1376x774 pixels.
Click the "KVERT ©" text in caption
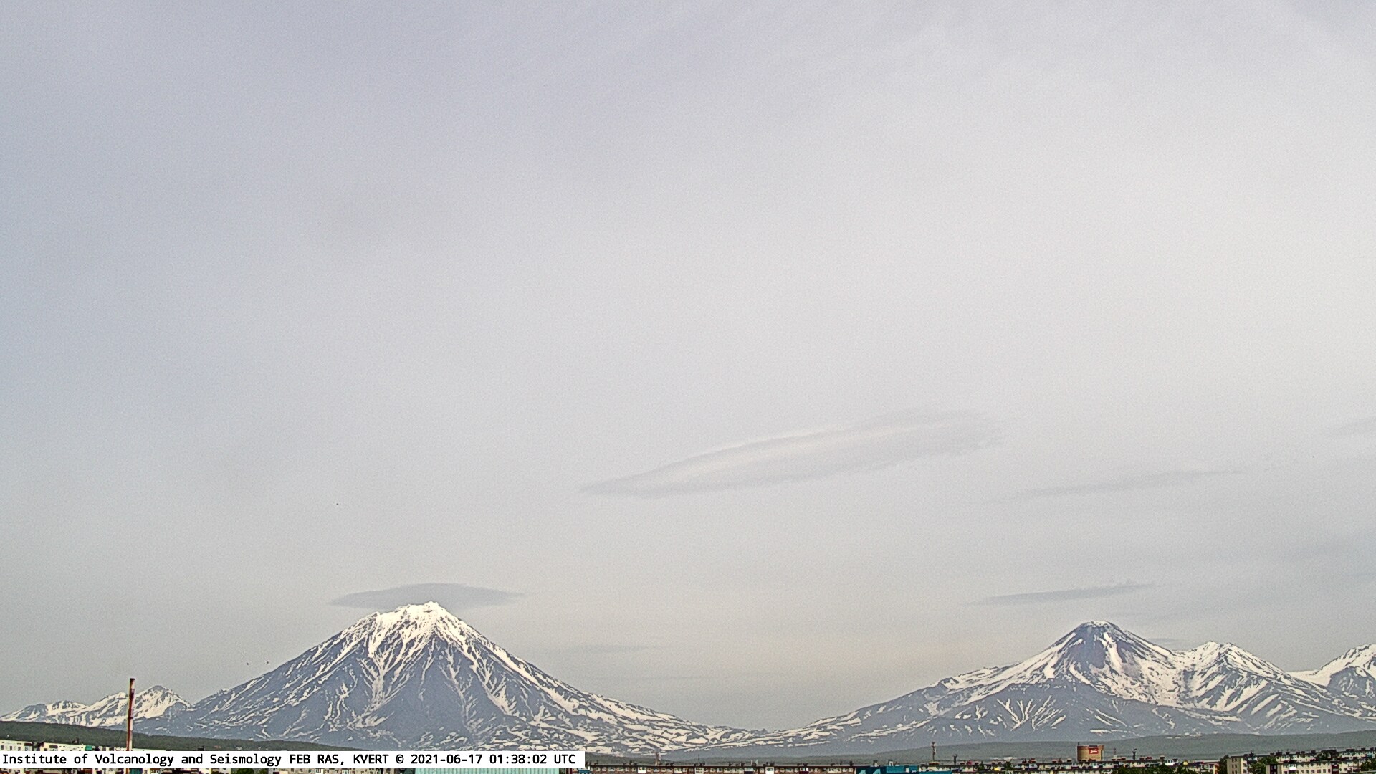(378, 759)
